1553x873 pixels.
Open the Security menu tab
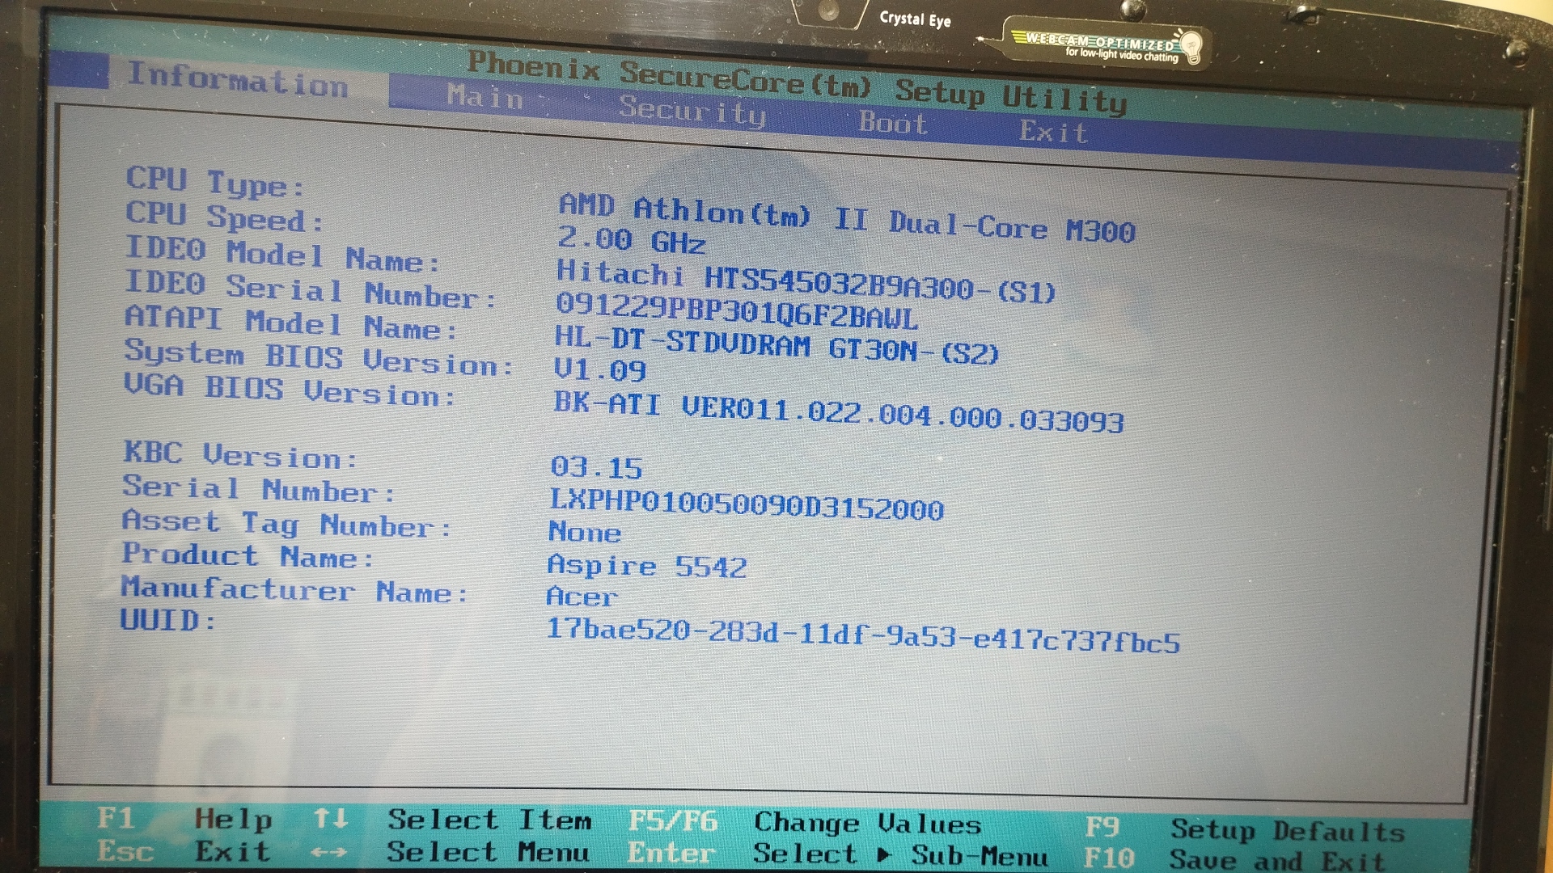[x=692, y=110]
